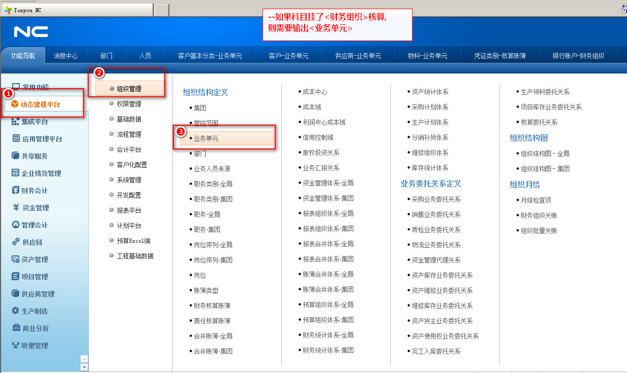This screenshot has width=627, height=373.
Task: Click the 生产制造 gear icon
Action: point(16,311)
